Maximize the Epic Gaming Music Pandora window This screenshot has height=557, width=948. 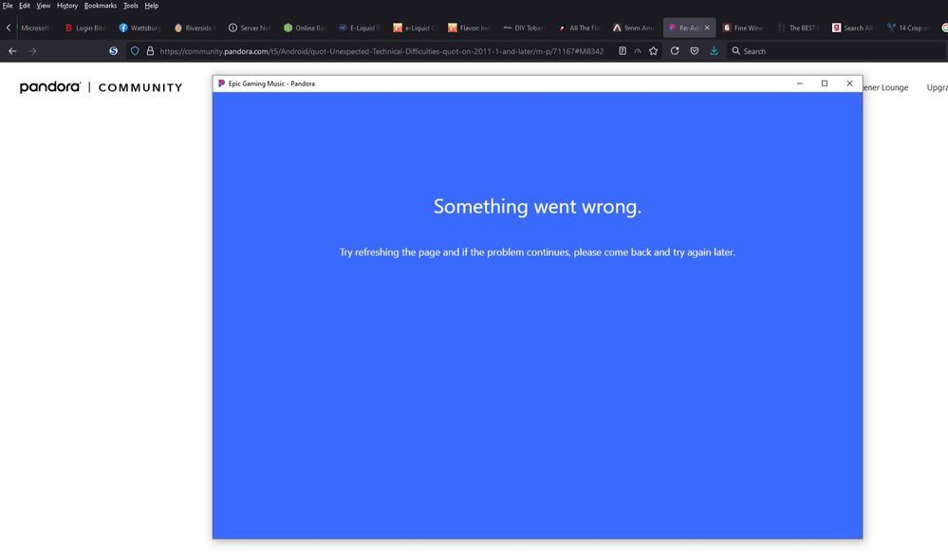click(825, 84)
